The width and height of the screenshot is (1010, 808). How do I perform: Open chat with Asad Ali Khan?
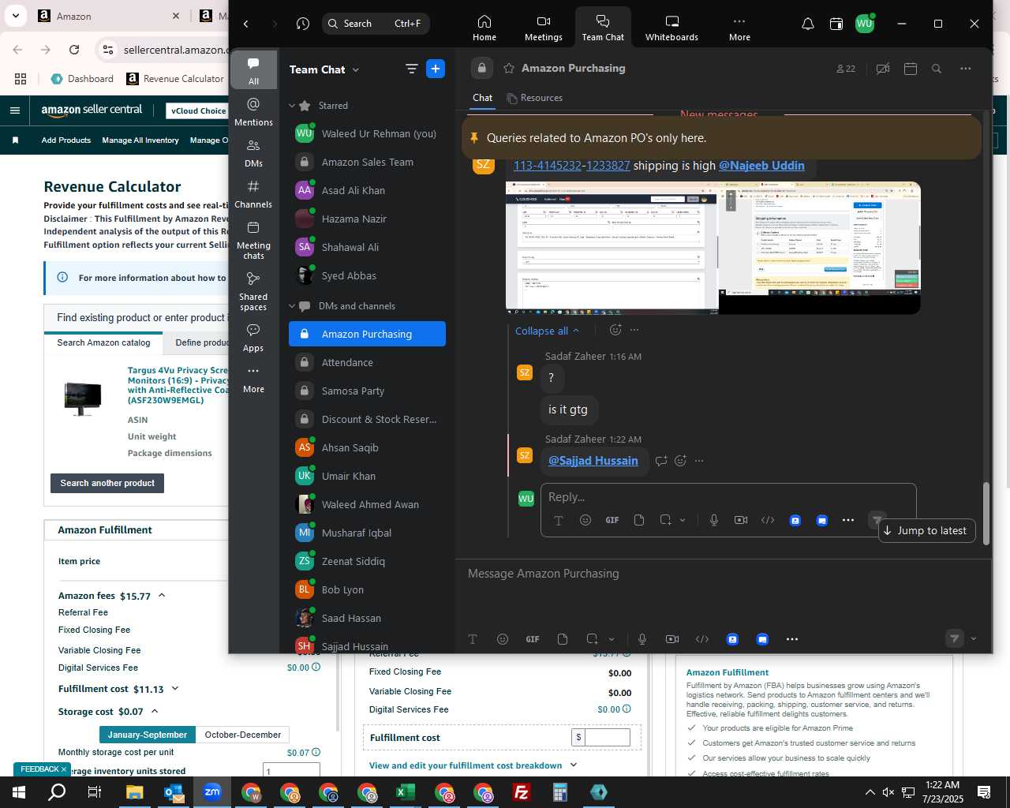367,190
